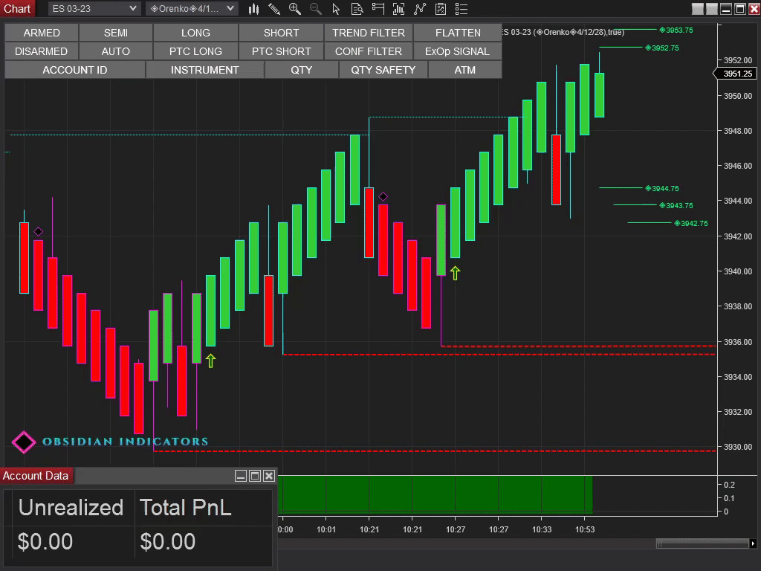The width and height of the screenshot is (761, 571).
Task: Open the chart properties list icon
Action: [462, 9]
